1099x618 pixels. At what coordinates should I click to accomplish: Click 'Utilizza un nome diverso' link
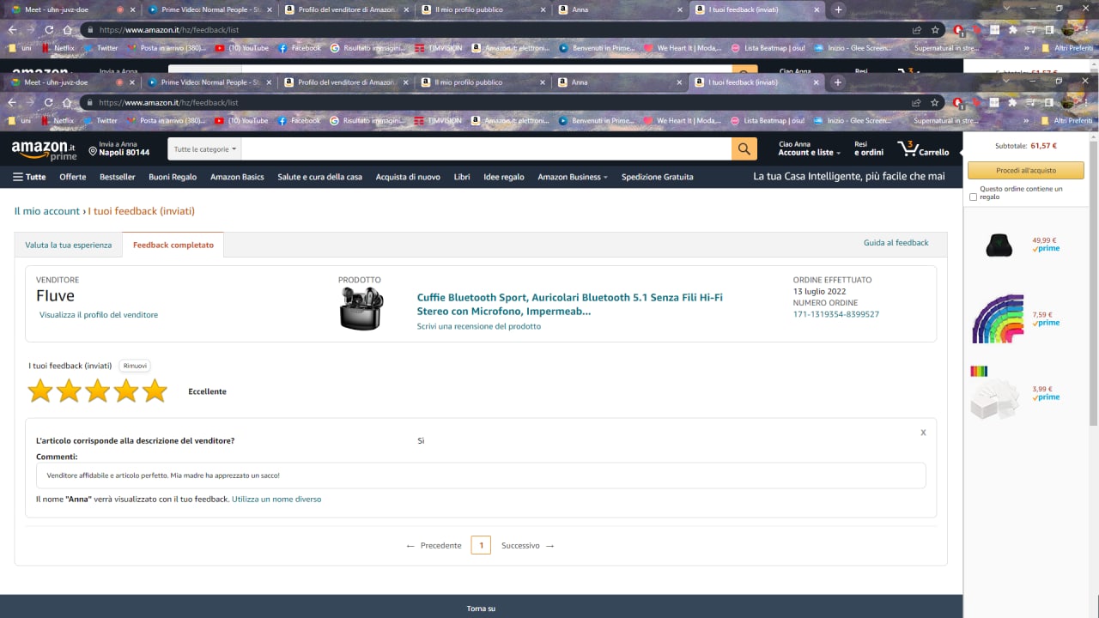[x=276, y=499]
